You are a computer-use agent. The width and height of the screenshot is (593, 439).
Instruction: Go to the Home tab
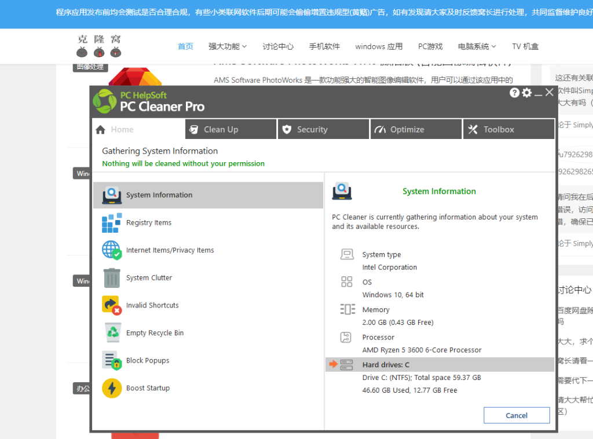(x=139, y=129)
